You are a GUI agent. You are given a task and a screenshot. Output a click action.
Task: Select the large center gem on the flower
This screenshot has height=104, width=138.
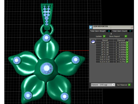coord(47,68)
